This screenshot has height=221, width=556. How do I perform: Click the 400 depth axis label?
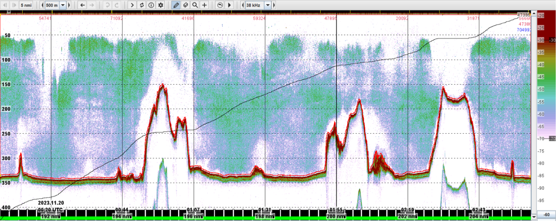[7, 207]
